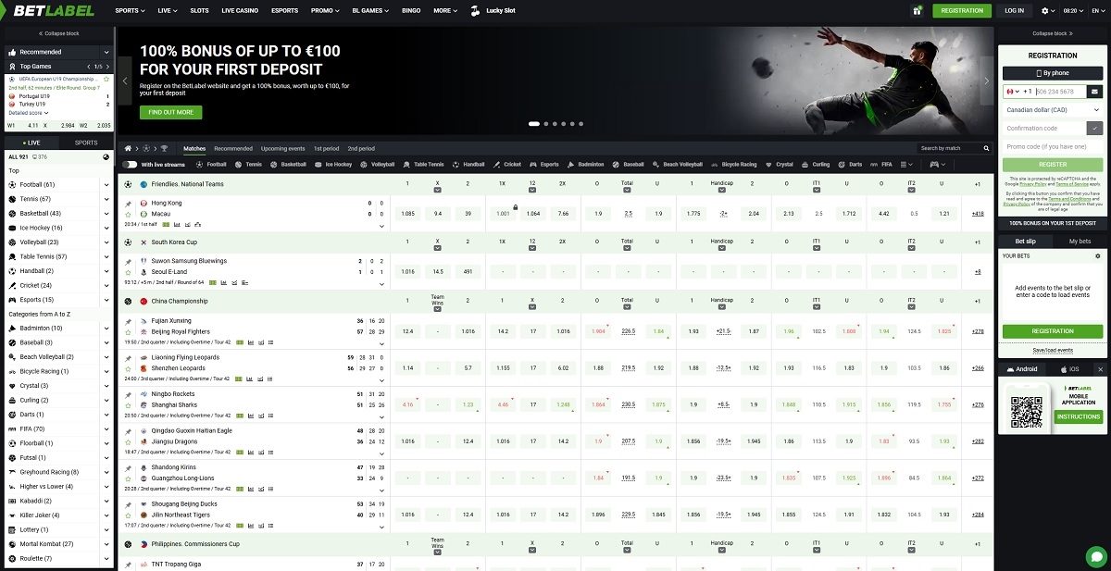Filter by Ice Hockey in the sports filter bar

point(333,164)
